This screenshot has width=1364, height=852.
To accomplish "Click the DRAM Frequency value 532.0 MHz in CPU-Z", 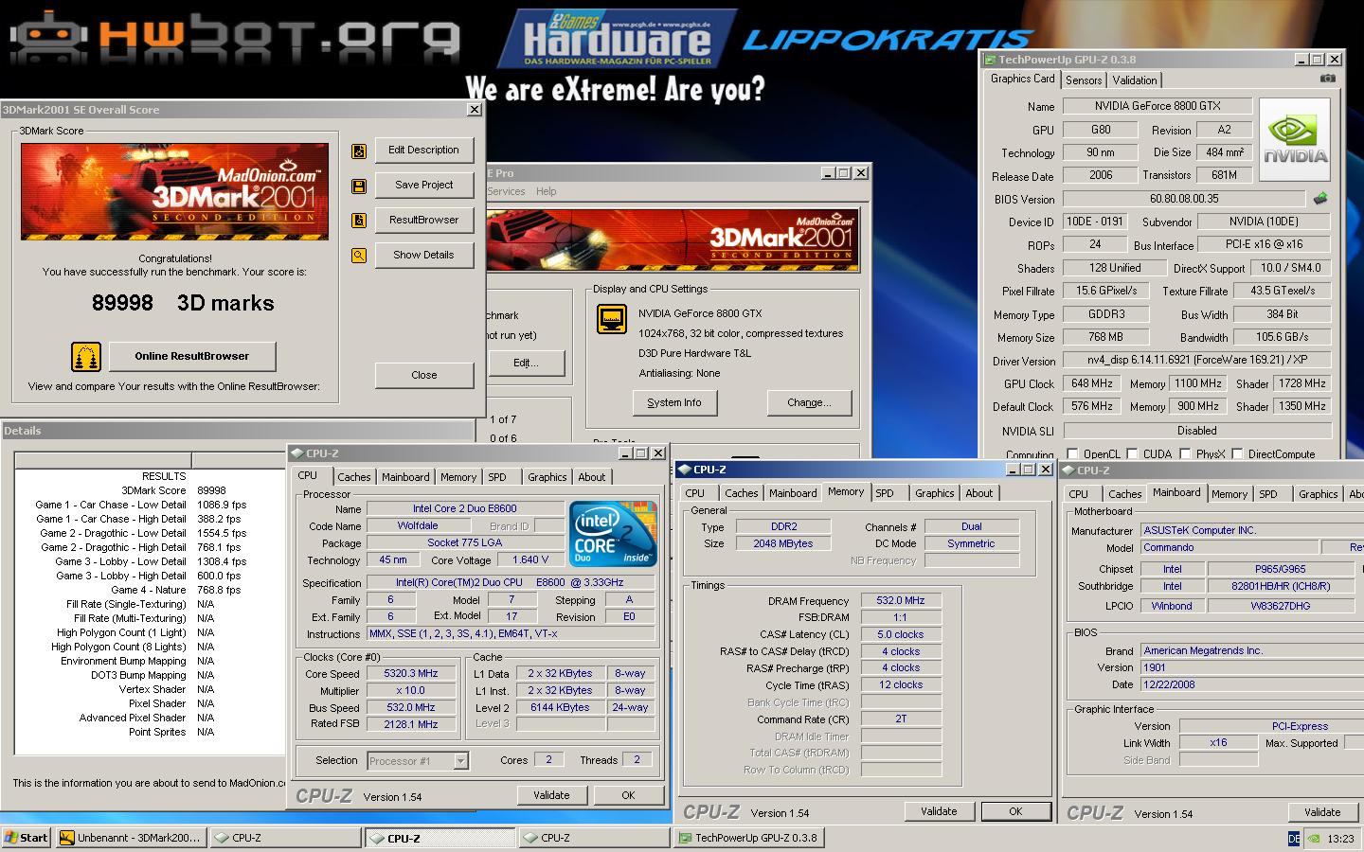I will pyautogui.click(x=901, y=601).
